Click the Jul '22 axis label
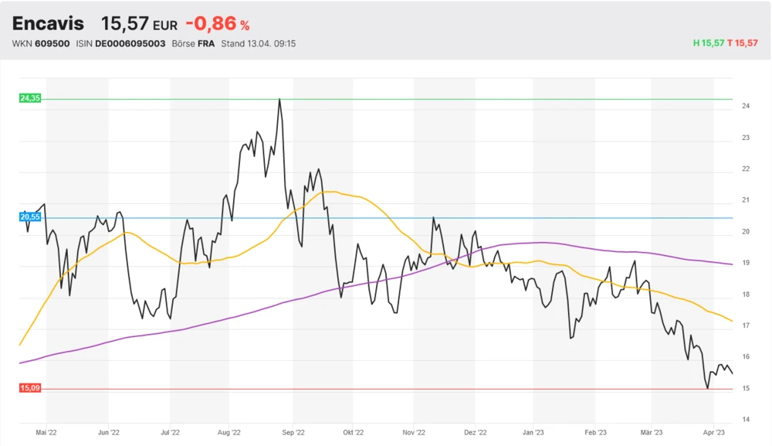Image resolution: width=772 pixels, height=446 pixels. [x=170, y=432]
